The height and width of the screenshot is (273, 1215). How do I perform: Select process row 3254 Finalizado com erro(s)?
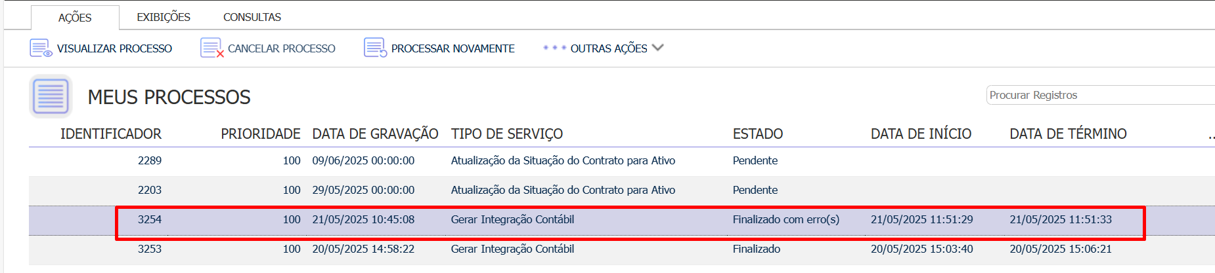point(622,220)
